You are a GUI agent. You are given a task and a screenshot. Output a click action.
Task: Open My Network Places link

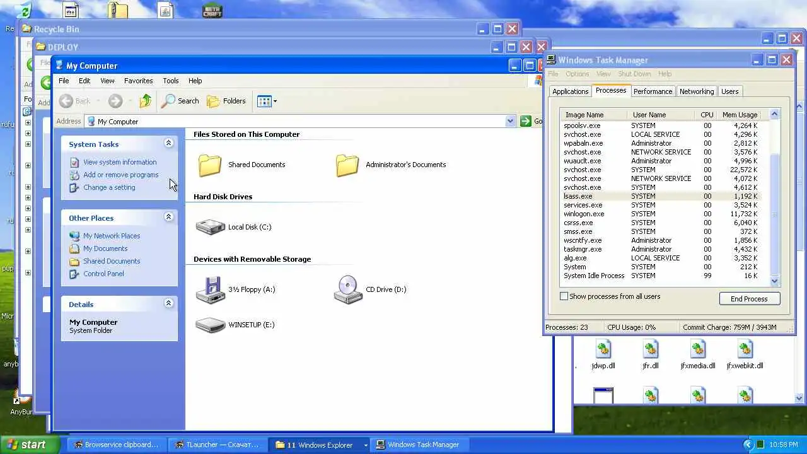(x=112, y=236)
